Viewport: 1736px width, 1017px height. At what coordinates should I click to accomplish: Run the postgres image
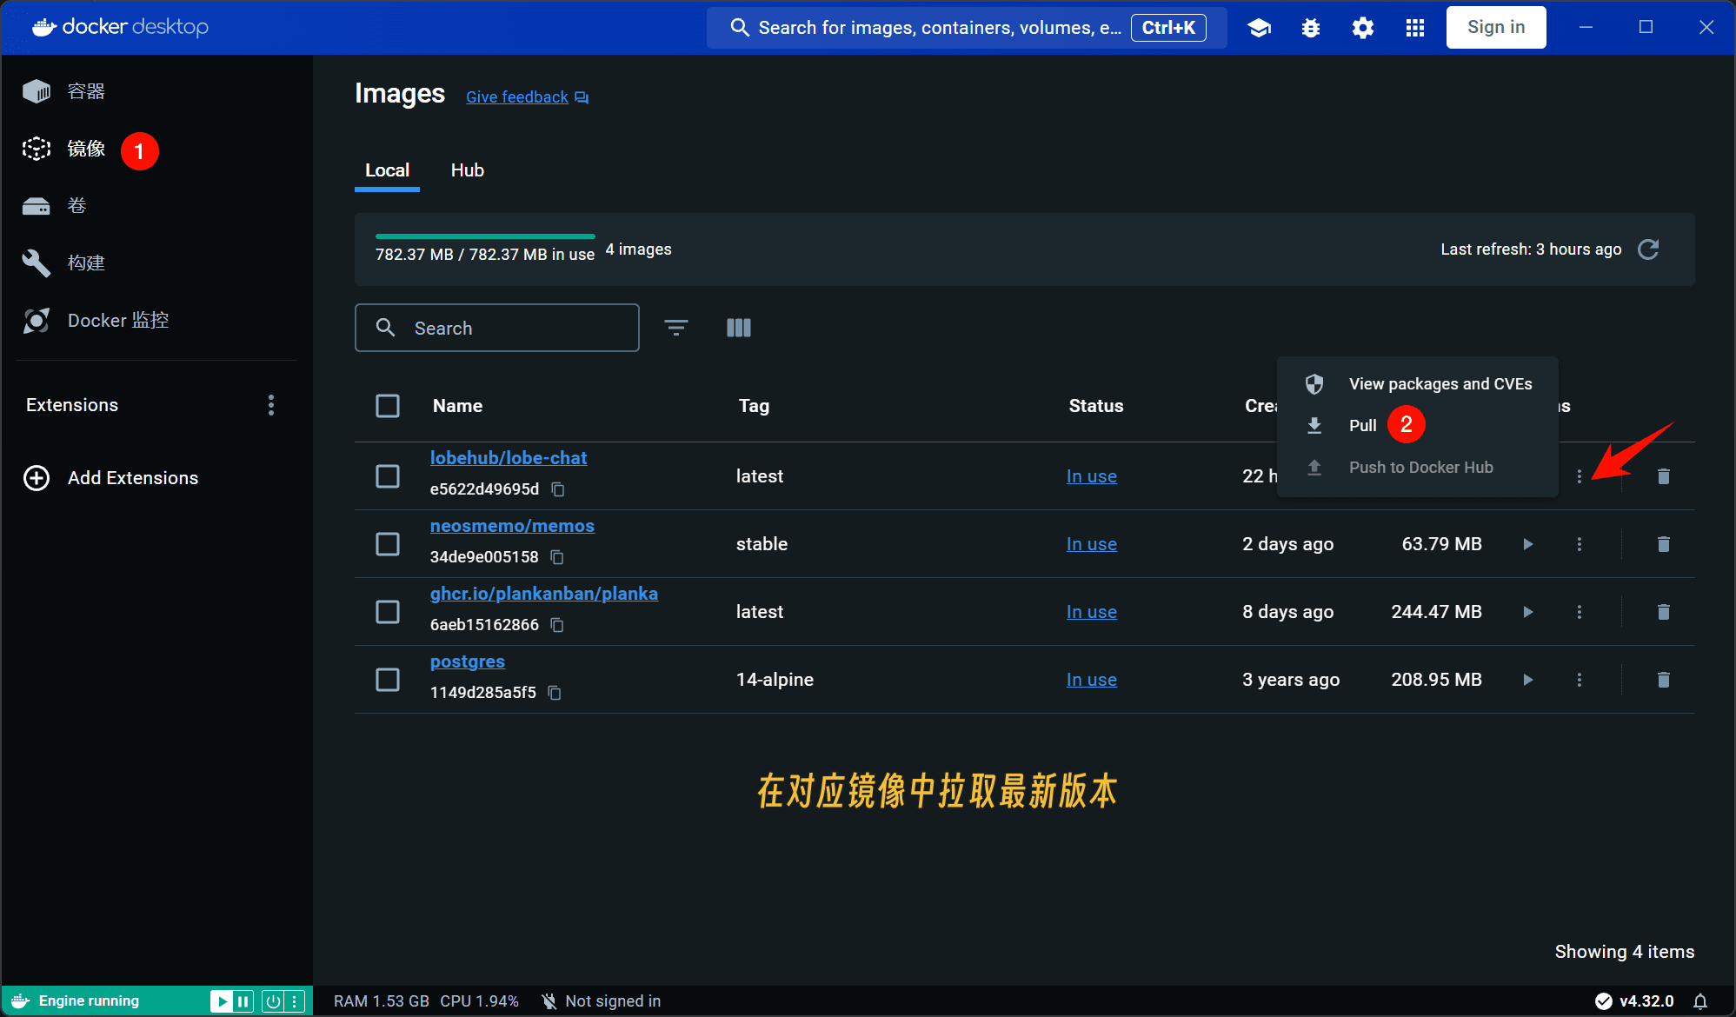point(1527,680)
